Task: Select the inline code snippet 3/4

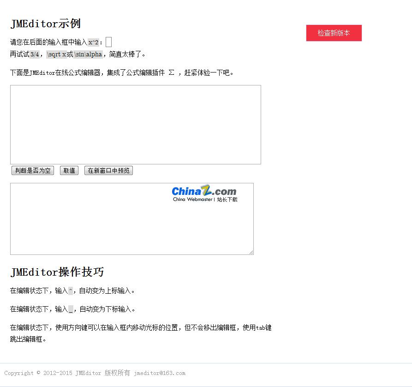Action: (x=36, y=54)
